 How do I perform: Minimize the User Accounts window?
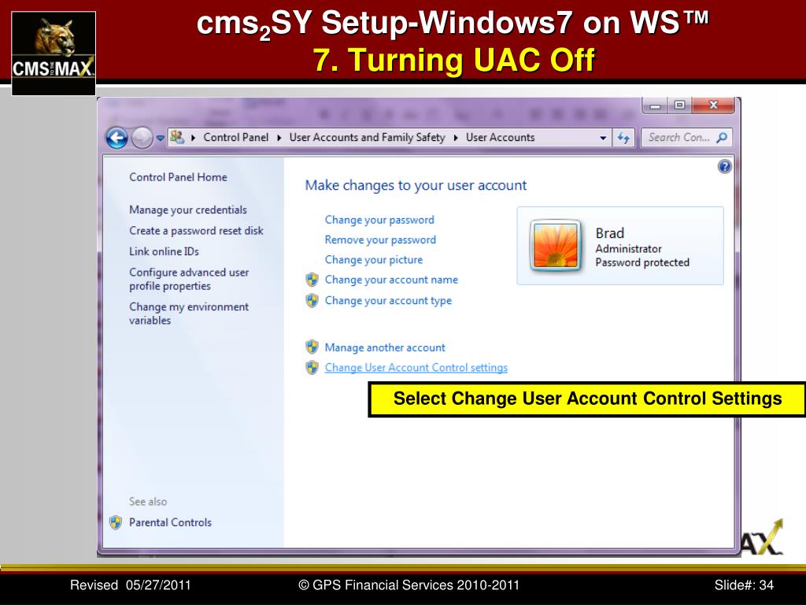tap(655, 106)
